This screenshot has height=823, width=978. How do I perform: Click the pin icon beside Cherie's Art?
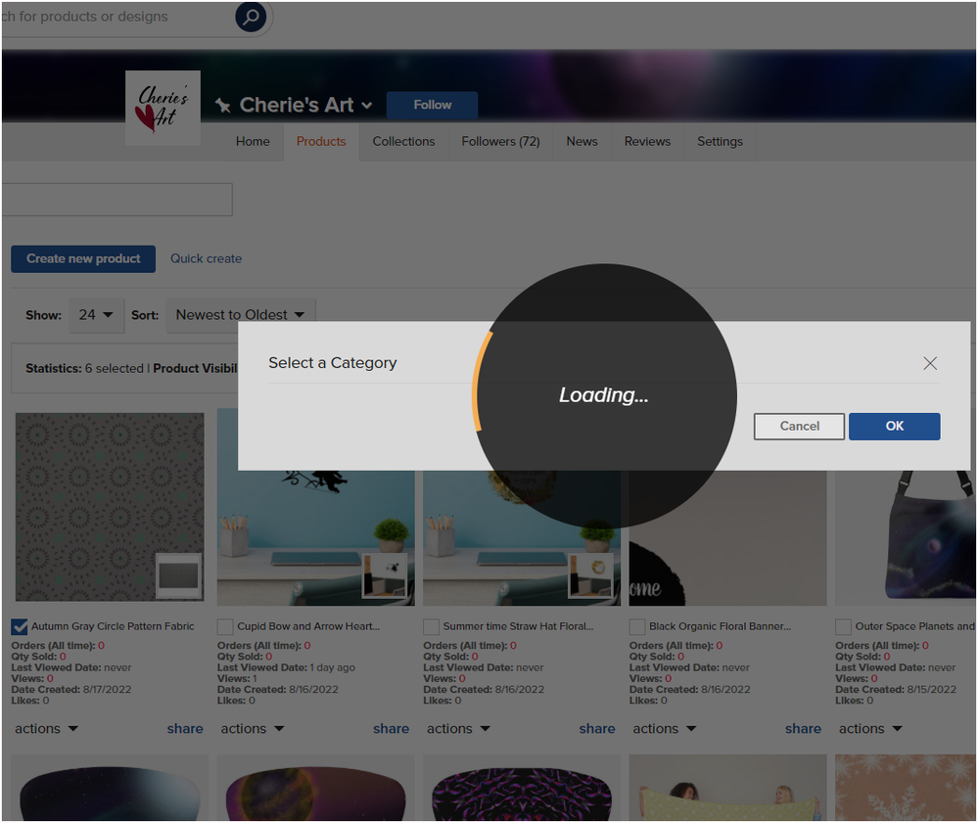tap(223, 106)
